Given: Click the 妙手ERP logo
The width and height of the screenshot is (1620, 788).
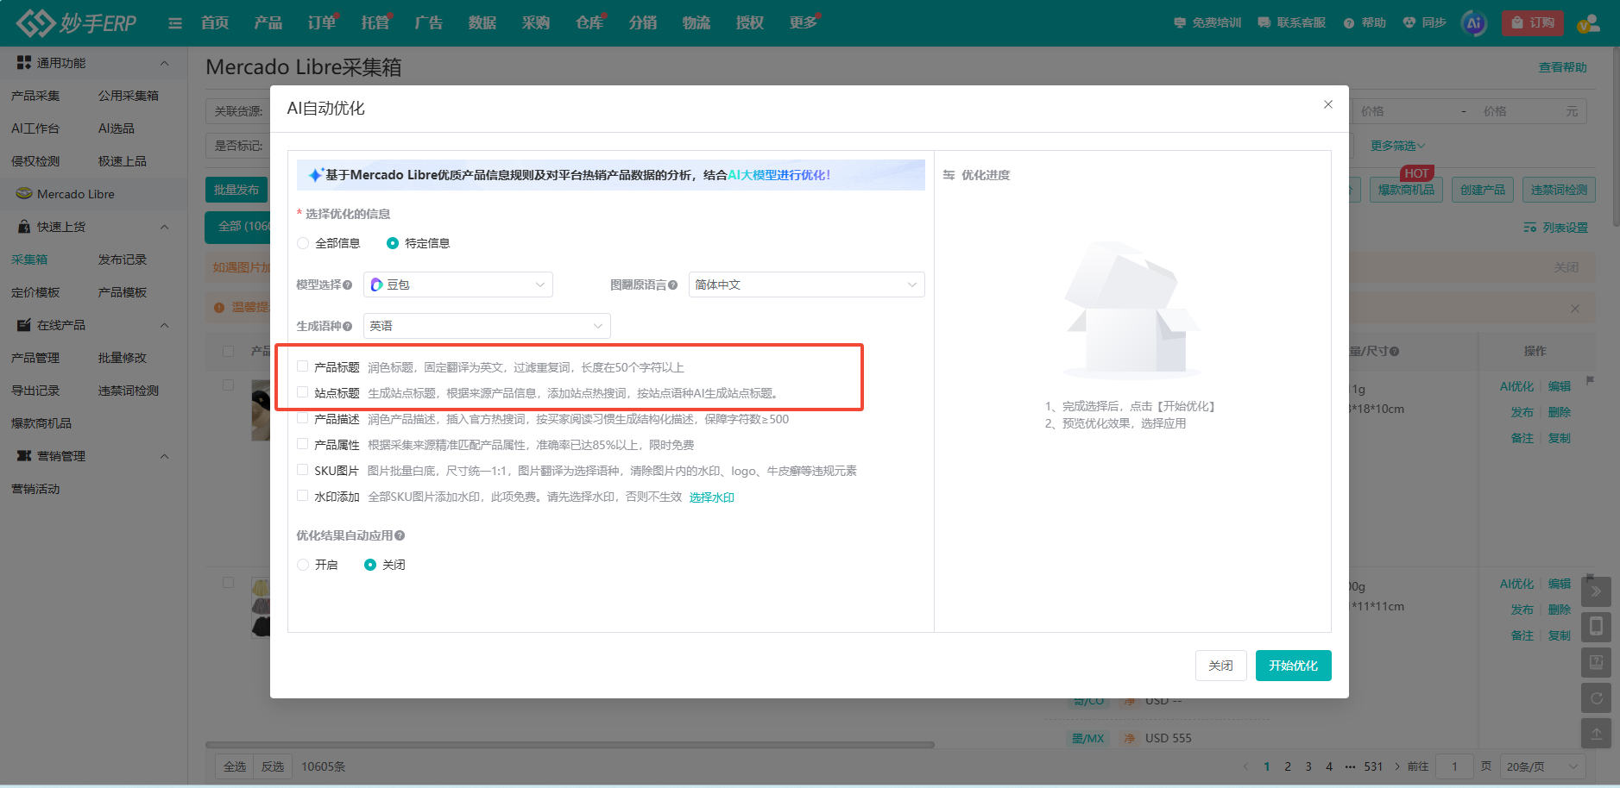Looking at the screenshot, I should 76,22.
